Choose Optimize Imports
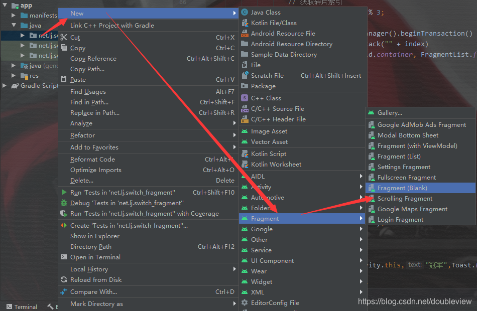The image size is (477, 311). [x=148, y=170]
